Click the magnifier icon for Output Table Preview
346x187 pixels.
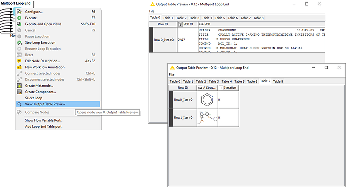click(x=19, y=104)
